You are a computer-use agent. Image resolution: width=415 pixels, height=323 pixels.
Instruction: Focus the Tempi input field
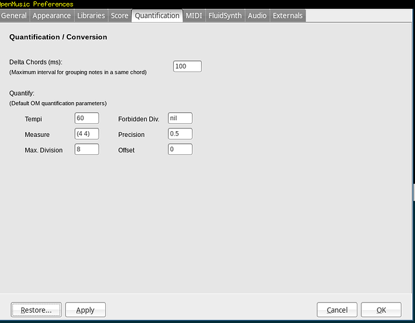pos(87,118)
